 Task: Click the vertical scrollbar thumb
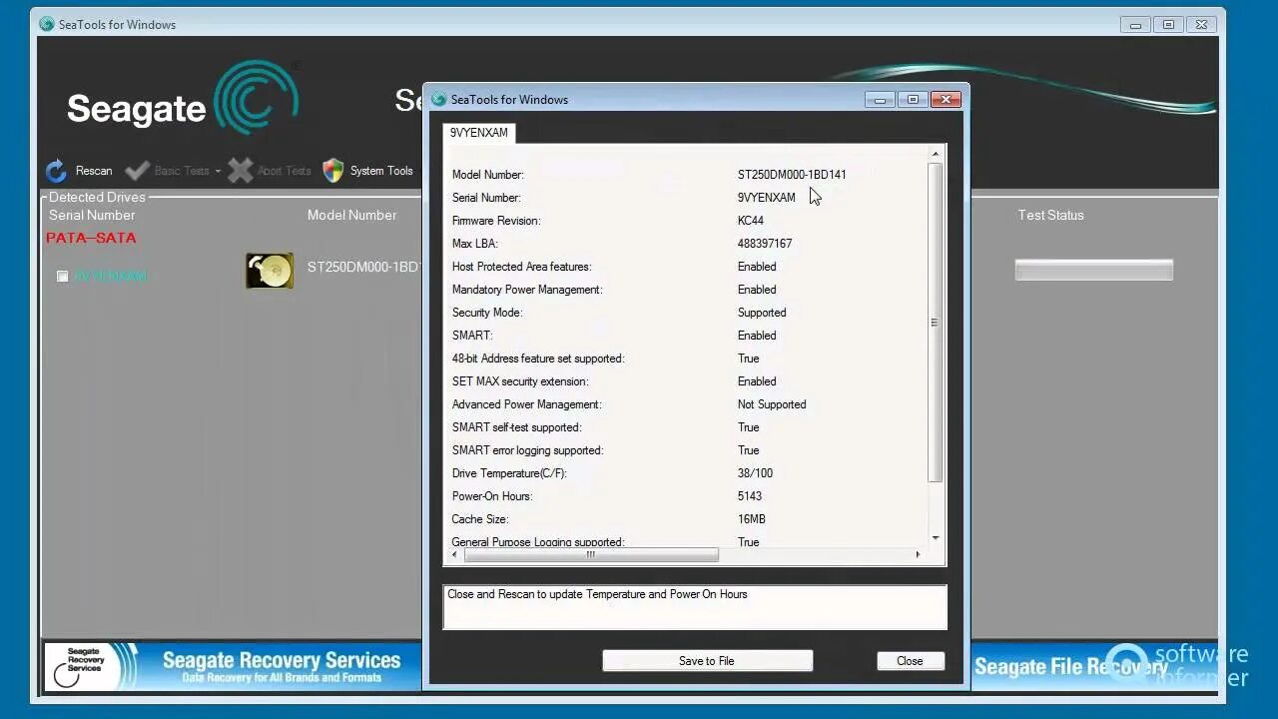click(x=936, y=323)
